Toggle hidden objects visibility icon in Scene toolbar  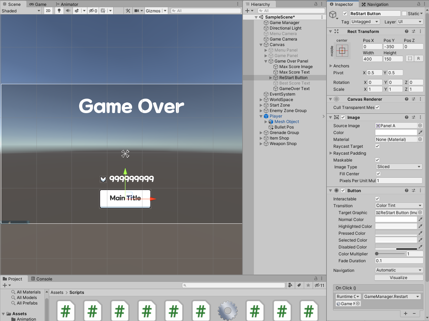click(x=93, y=11)
